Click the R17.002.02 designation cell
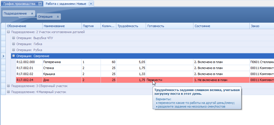Screen dimensions: 274x125 tap(29, 74)
